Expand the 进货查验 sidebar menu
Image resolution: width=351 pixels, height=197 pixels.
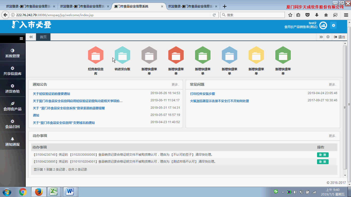pyautogui.click(x=13, y=89)
